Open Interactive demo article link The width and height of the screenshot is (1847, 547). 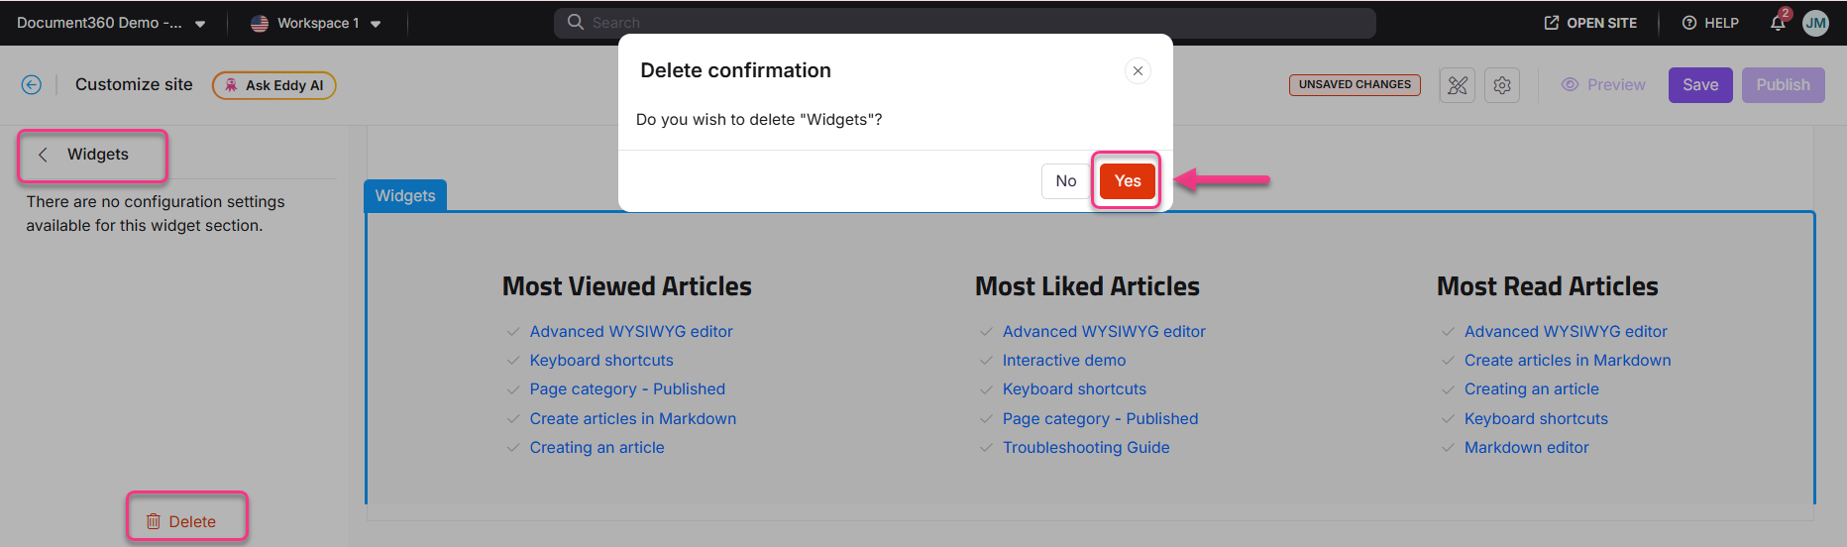pos(1064,360)
